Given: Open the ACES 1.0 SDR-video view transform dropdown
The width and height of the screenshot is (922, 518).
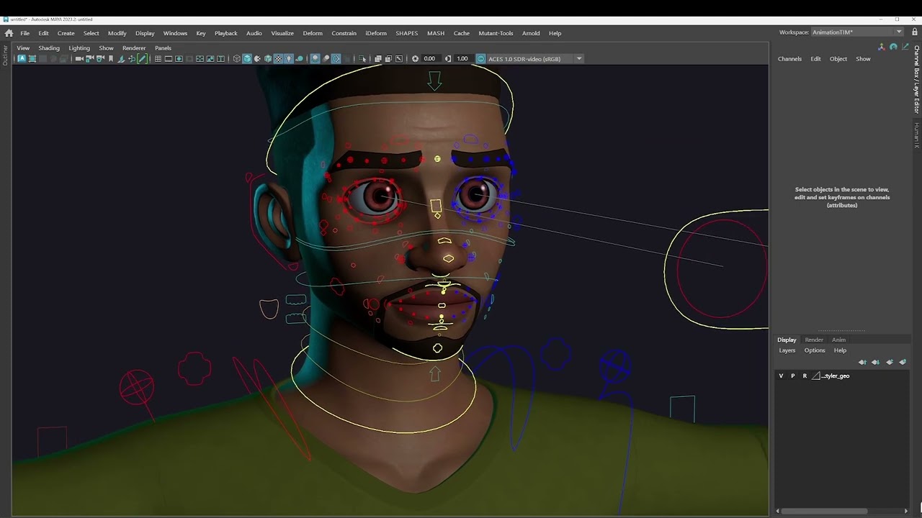Looking at the screenshot, I should (x=535, y=58).
